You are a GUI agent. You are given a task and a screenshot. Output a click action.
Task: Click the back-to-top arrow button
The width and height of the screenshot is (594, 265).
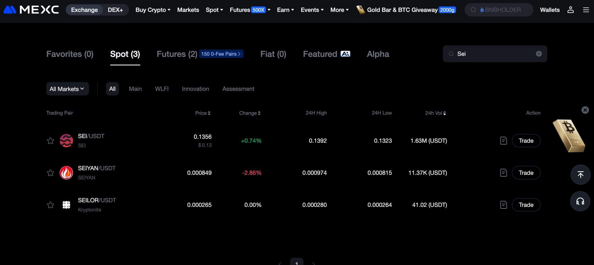pyautogui.click(x=580, y=174)
